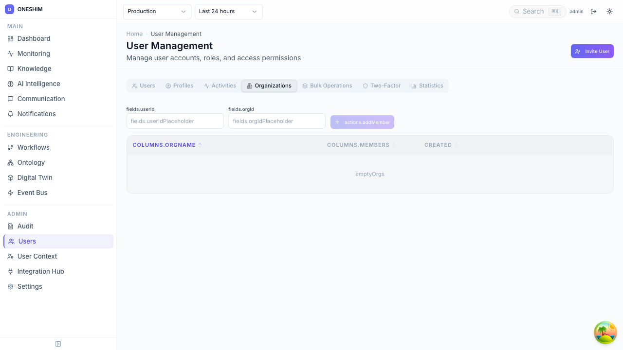
Task: Sort by COLUMNS.MEMBERS column header
Action: pyautogui.click(x=358, y=145)
